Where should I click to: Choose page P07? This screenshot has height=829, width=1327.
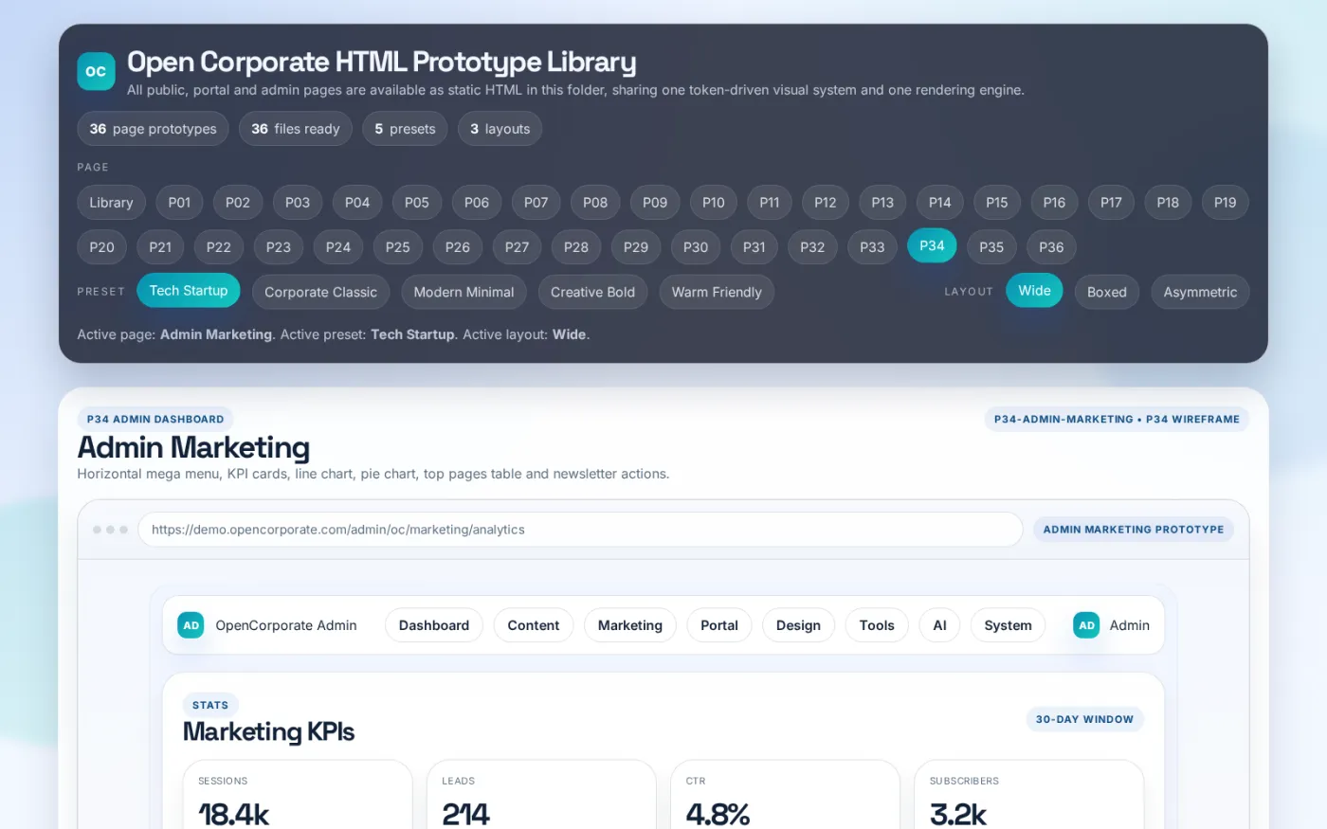coord(536,202)
